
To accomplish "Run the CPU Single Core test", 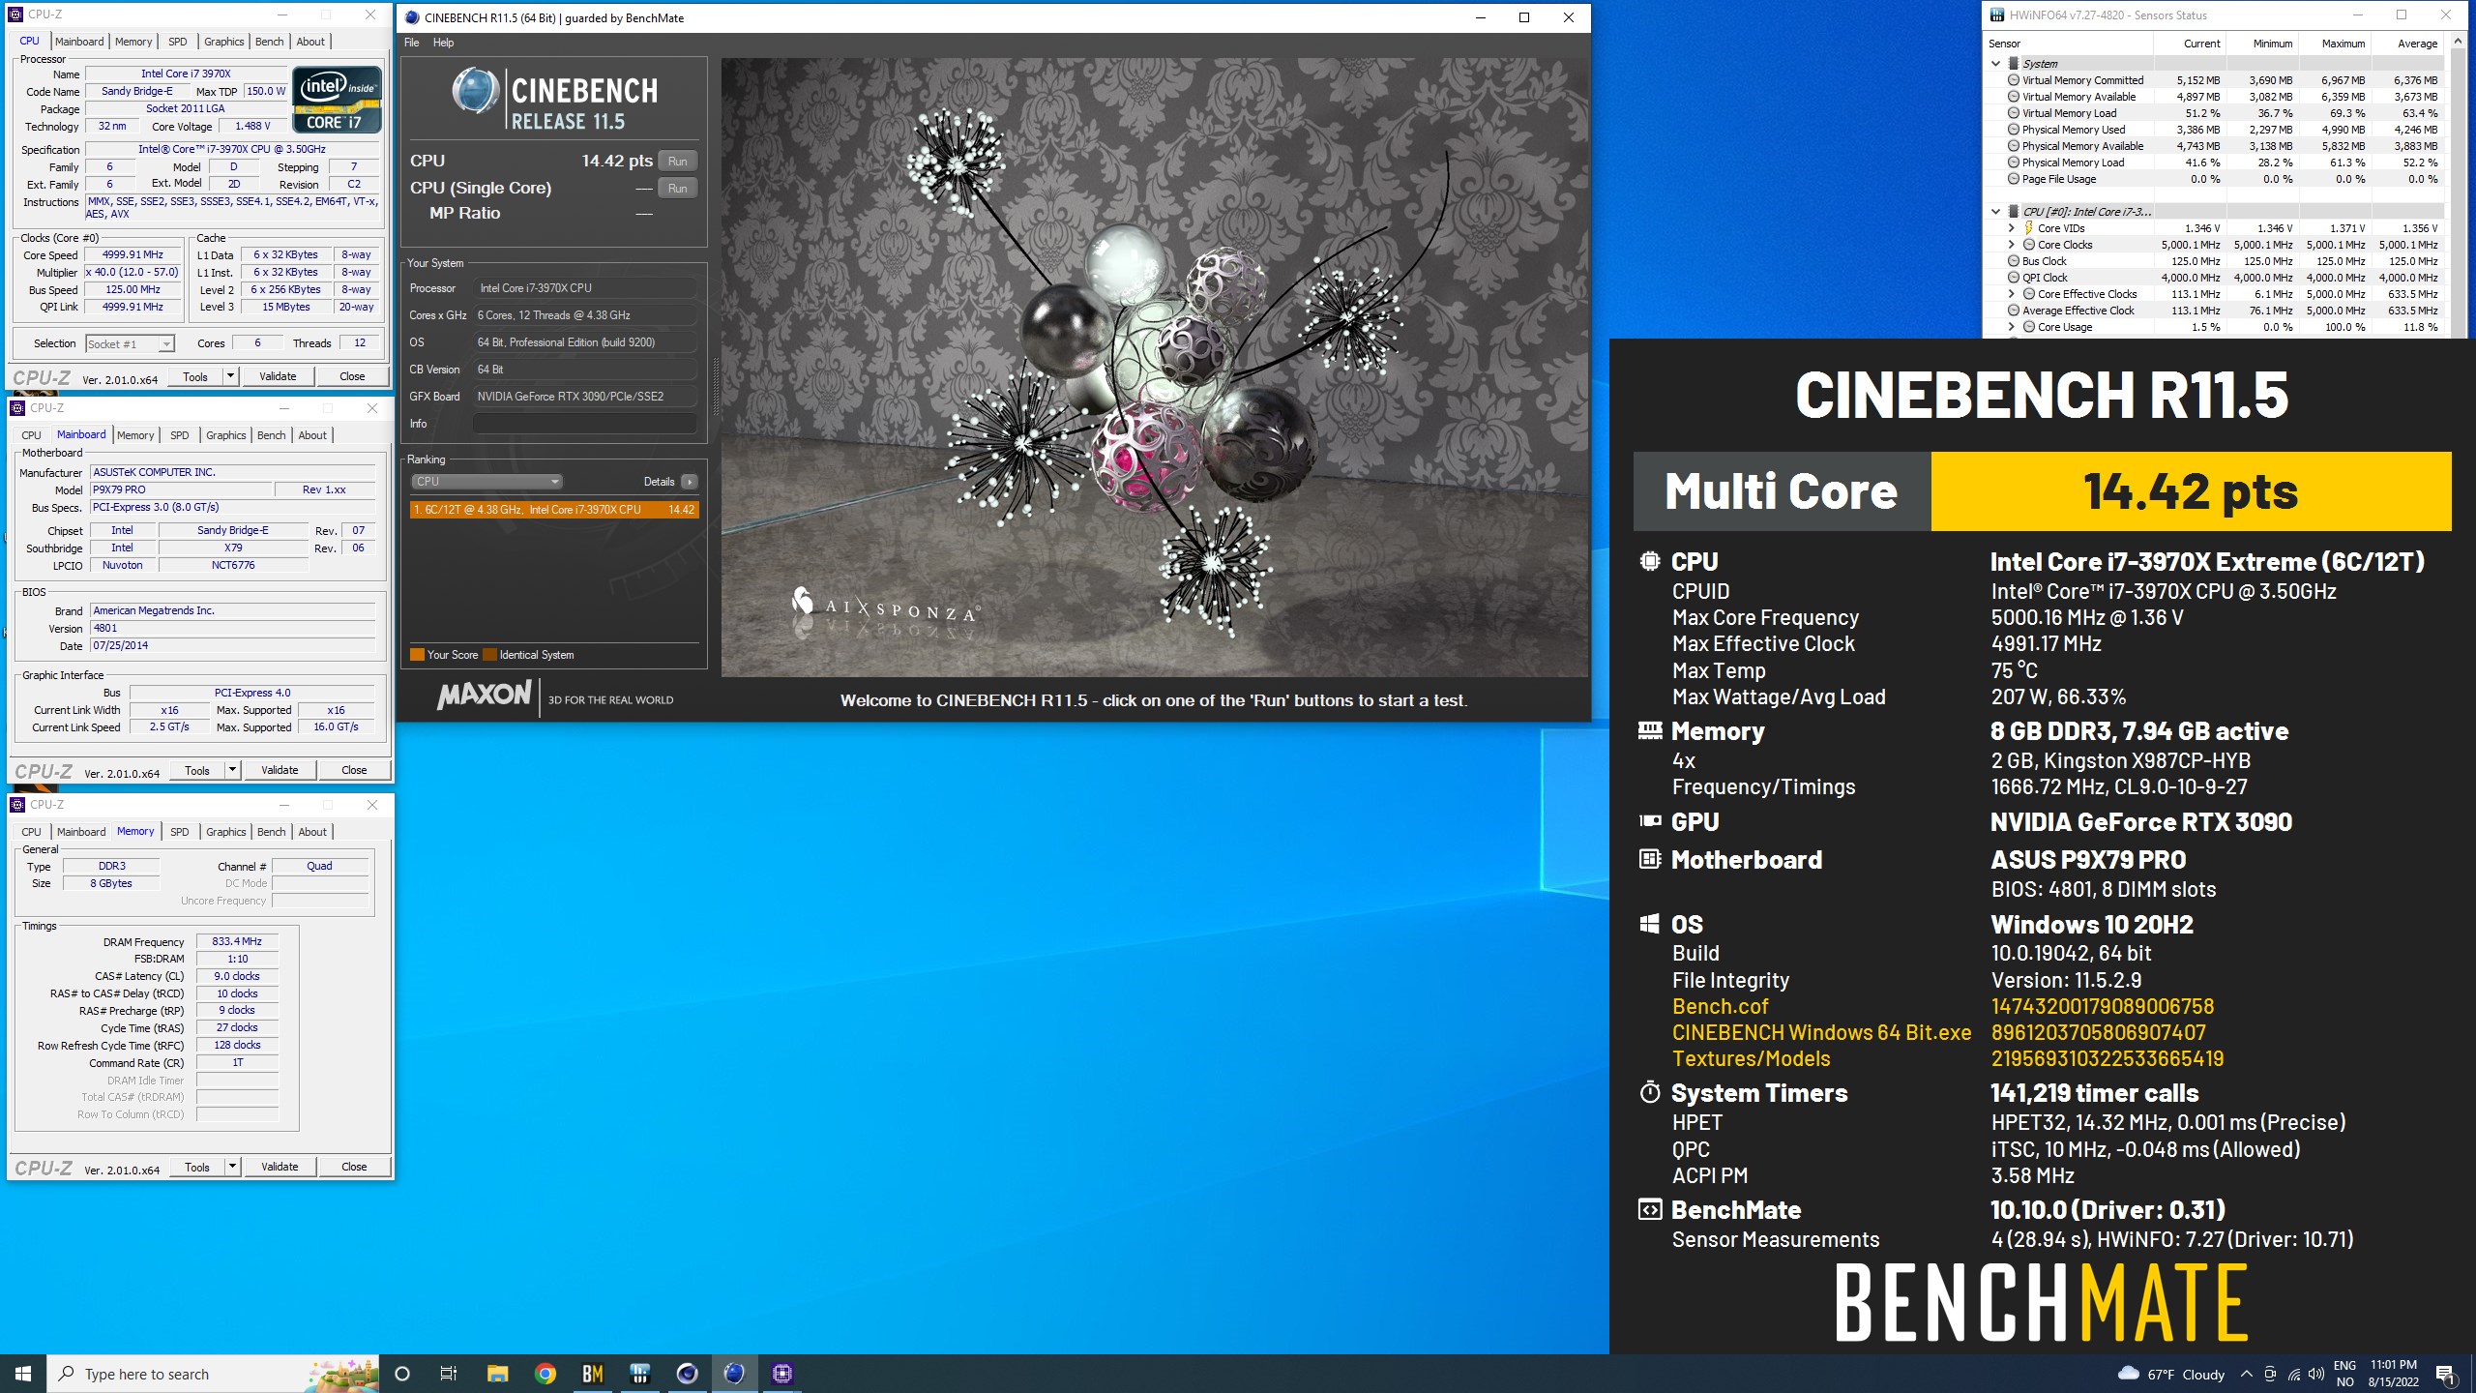I will 678,189.
